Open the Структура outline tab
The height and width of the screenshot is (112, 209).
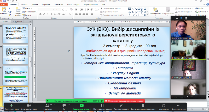click(18, 22)
